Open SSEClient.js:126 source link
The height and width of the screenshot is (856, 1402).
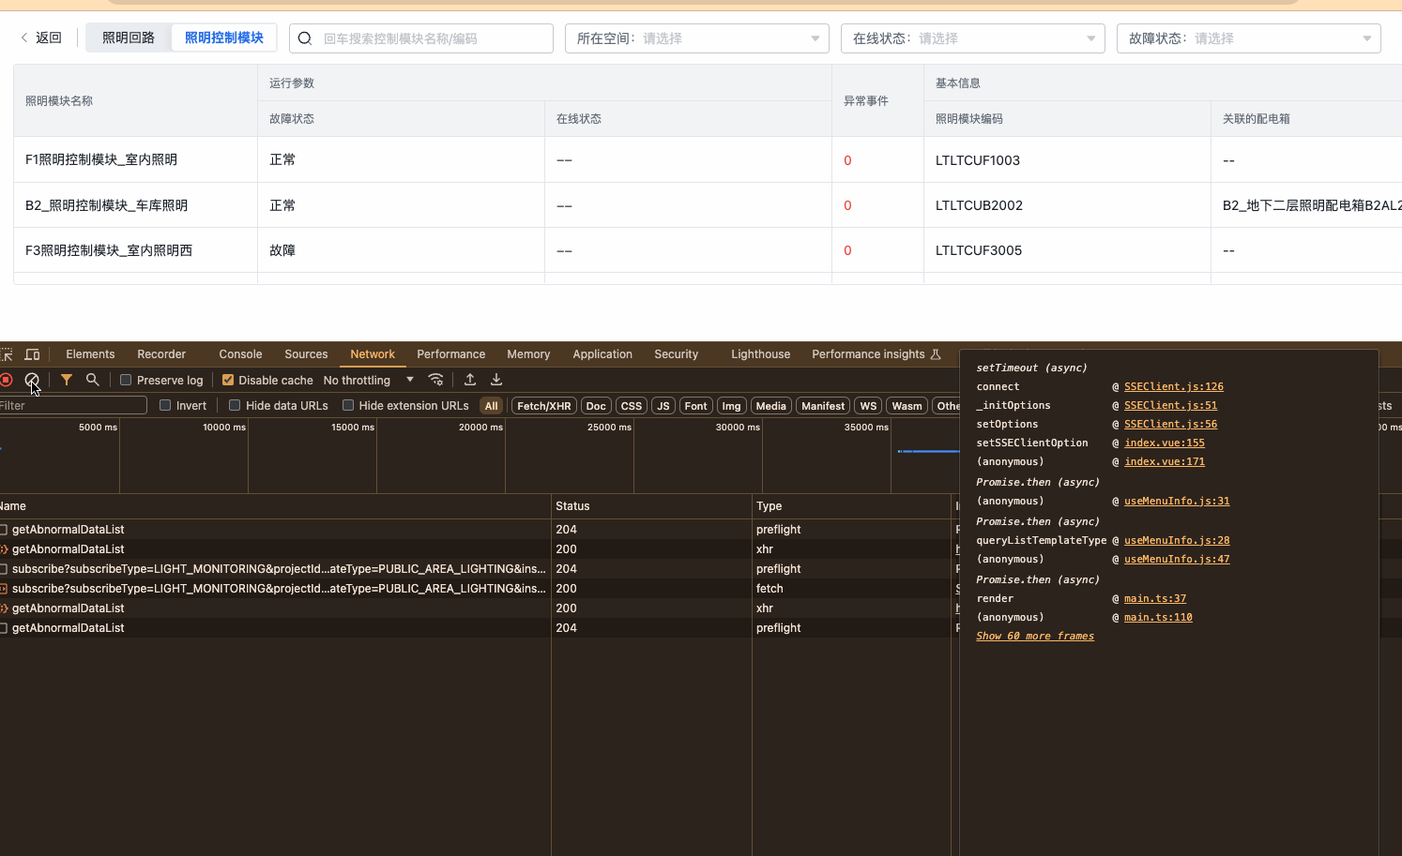[1174, 386]
